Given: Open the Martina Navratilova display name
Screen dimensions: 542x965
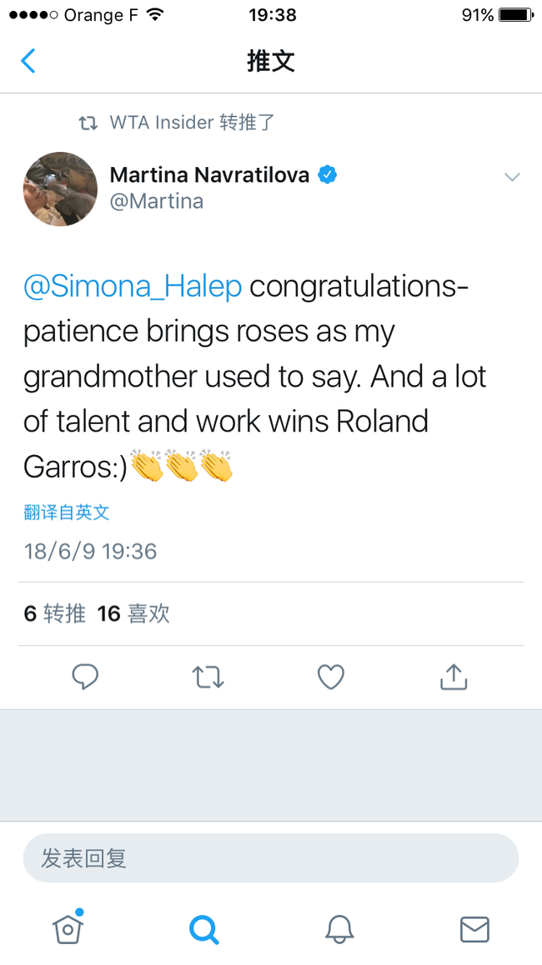Looking at the screenshot, I should [209, 175].
